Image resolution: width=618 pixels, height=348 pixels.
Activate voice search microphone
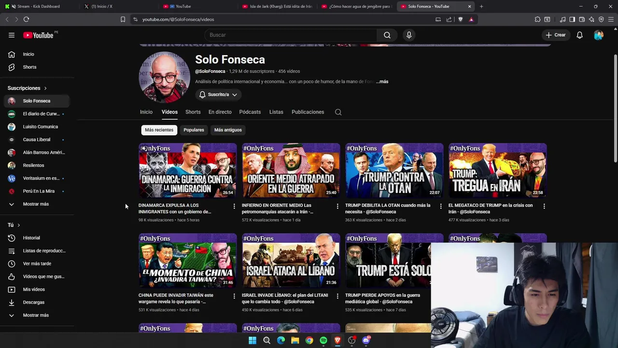pos(409,35)
